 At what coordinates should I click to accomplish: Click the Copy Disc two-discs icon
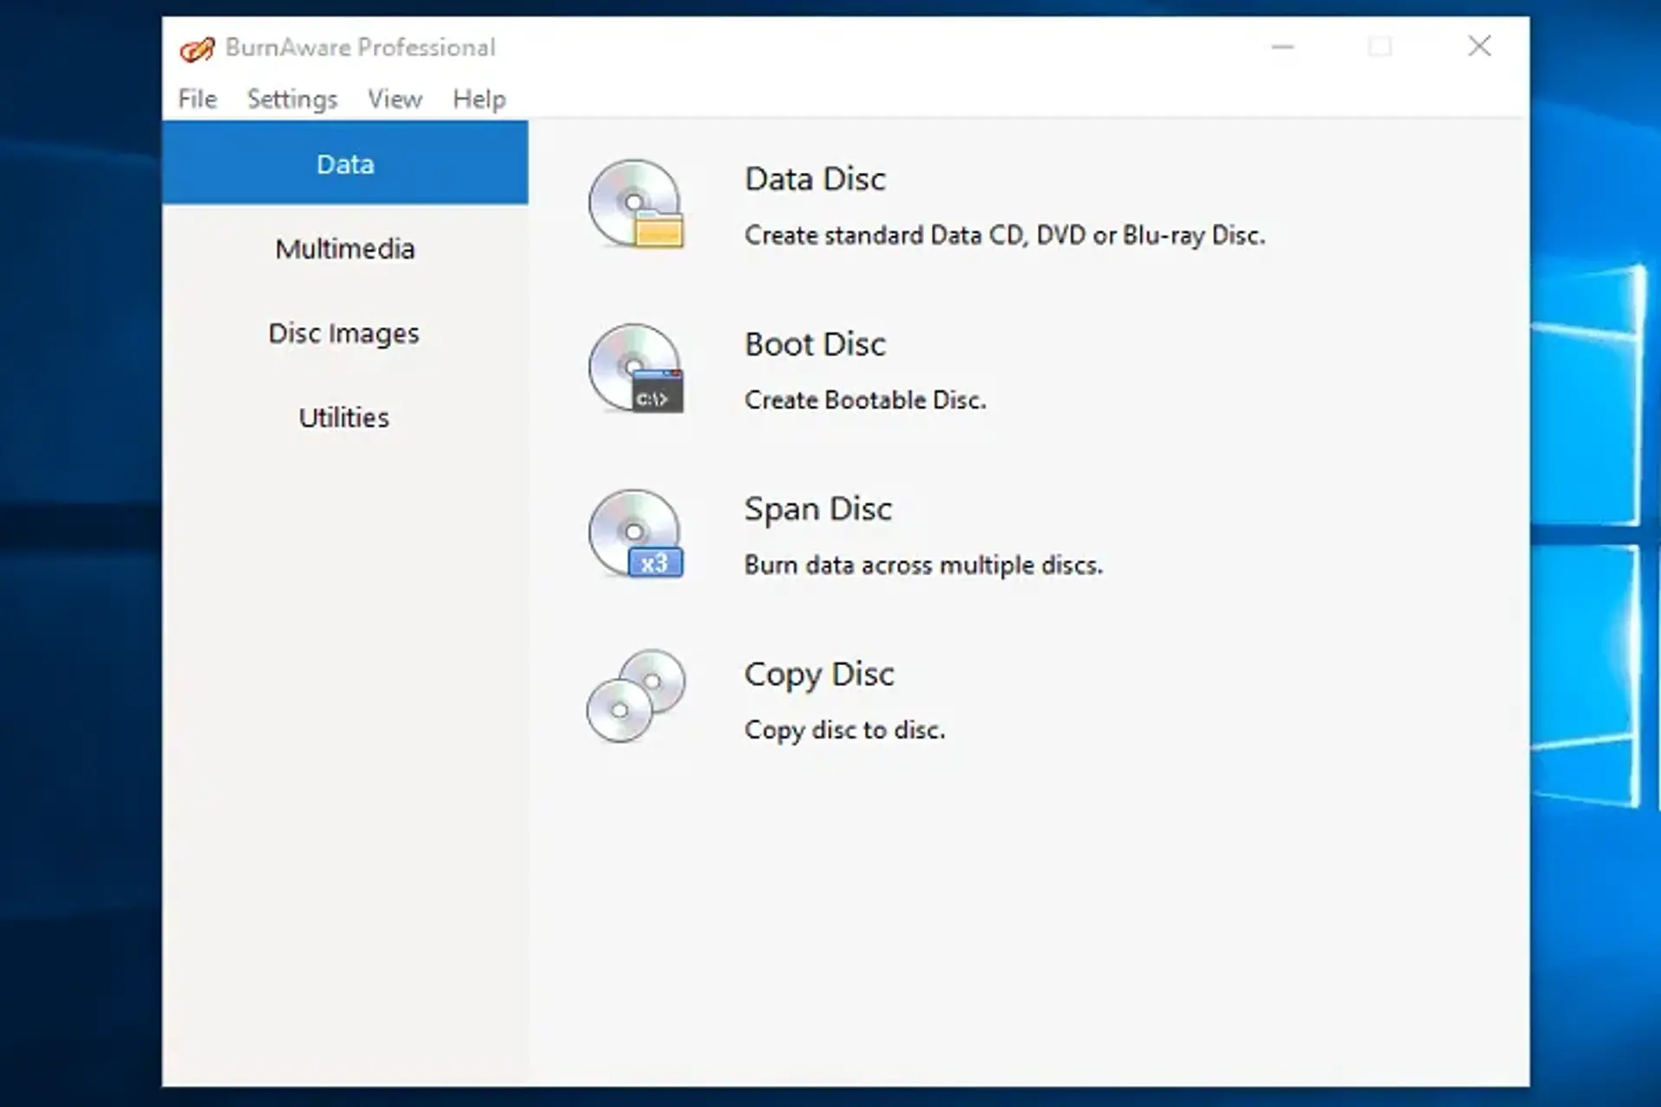(637, 696)
